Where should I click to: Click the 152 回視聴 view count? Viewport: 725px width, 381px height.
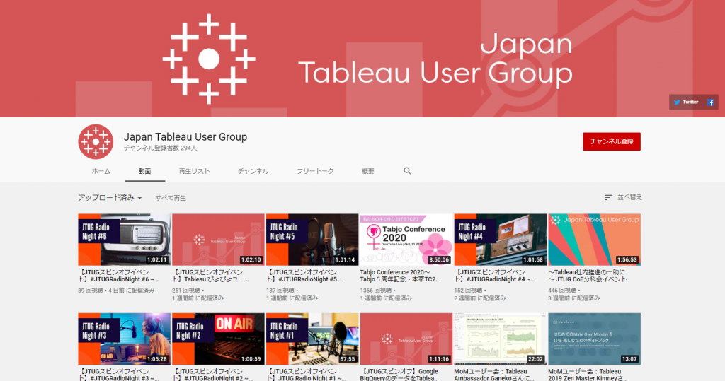click(470, 291)
